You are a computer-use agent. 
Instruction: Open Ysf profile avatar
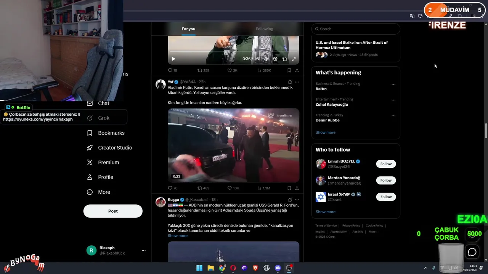(x=161, y=84)
